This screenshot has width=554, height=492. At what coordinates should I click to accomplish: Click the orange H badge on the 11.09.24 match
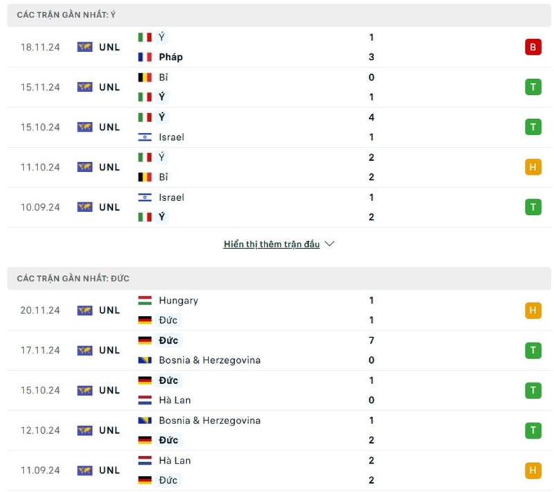tap(533, 470)
